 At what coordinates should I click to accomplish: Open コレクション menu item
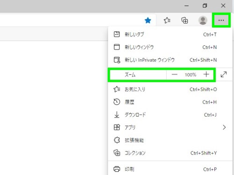click(x=170, y=153)
